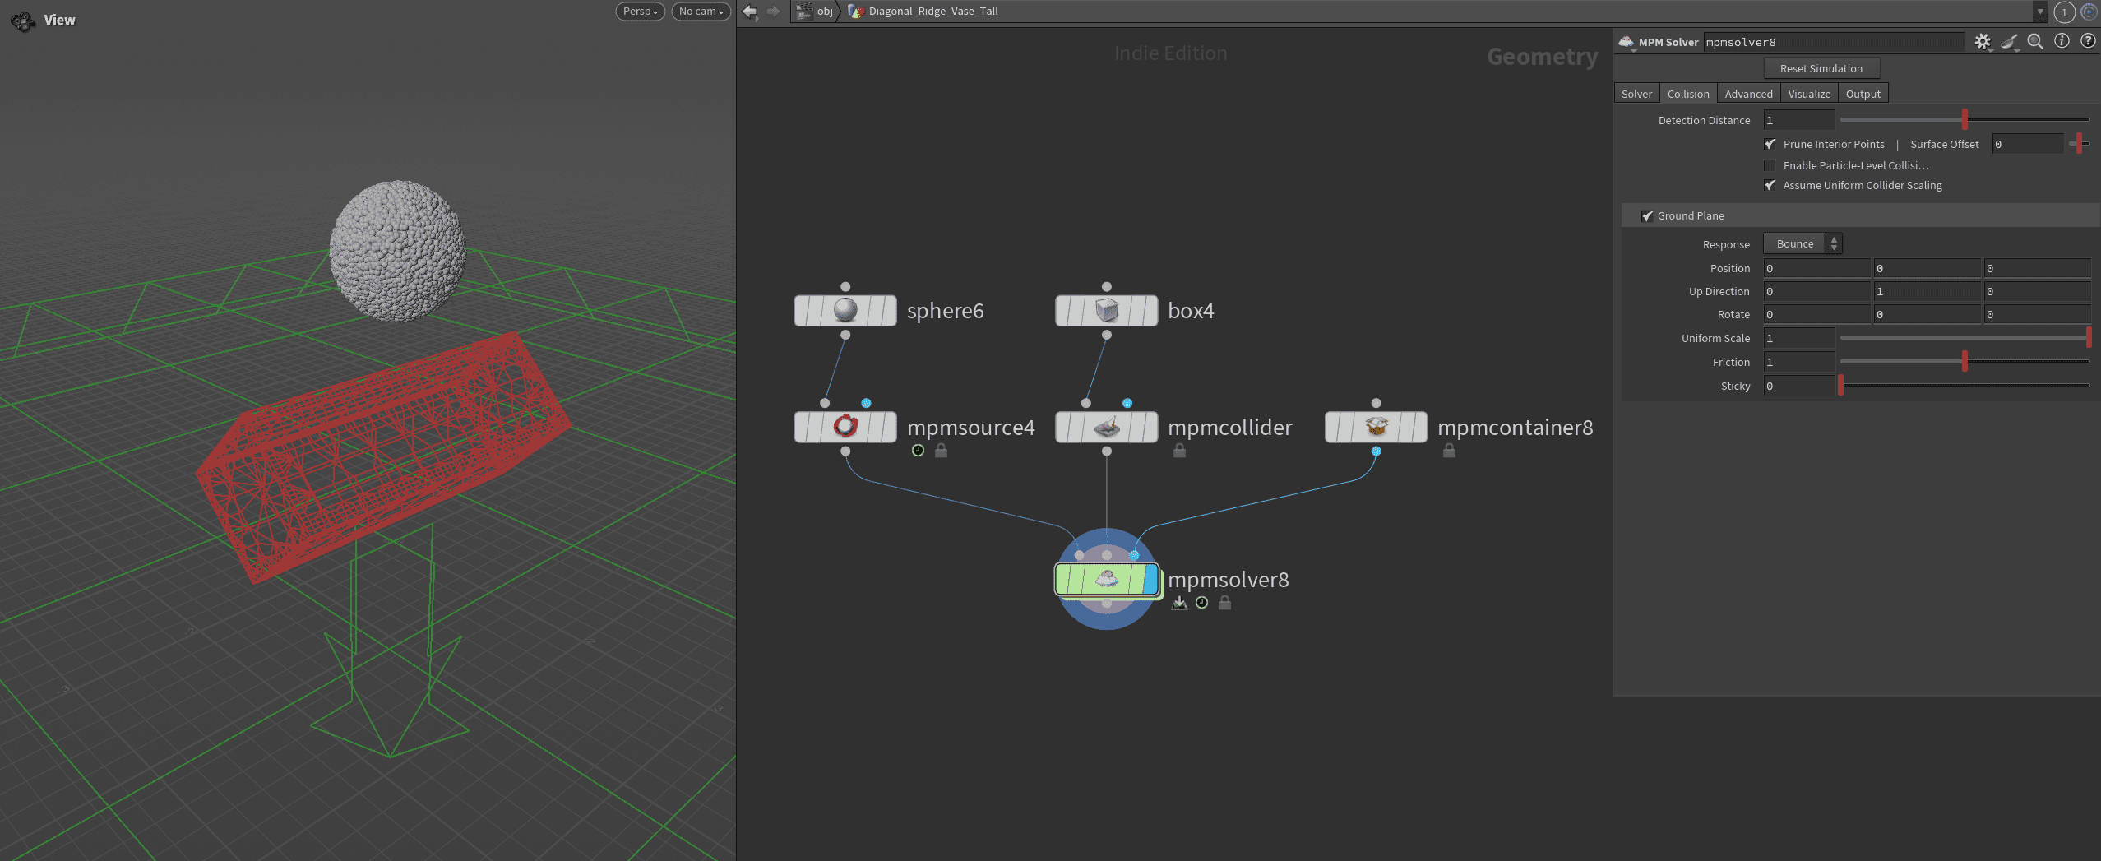Click the lock icon under mpmsource4
The image size is (2101, 861).
coord(940,450)
